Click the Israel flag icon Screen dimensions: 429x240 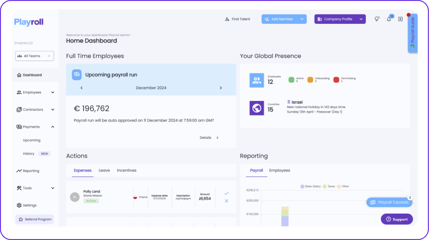coord(289,102)
